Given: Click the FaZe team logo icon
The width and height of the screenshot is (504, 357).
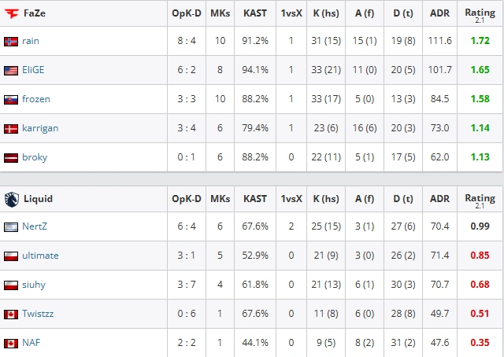Looking at the screenshot, I should (12, 13).
